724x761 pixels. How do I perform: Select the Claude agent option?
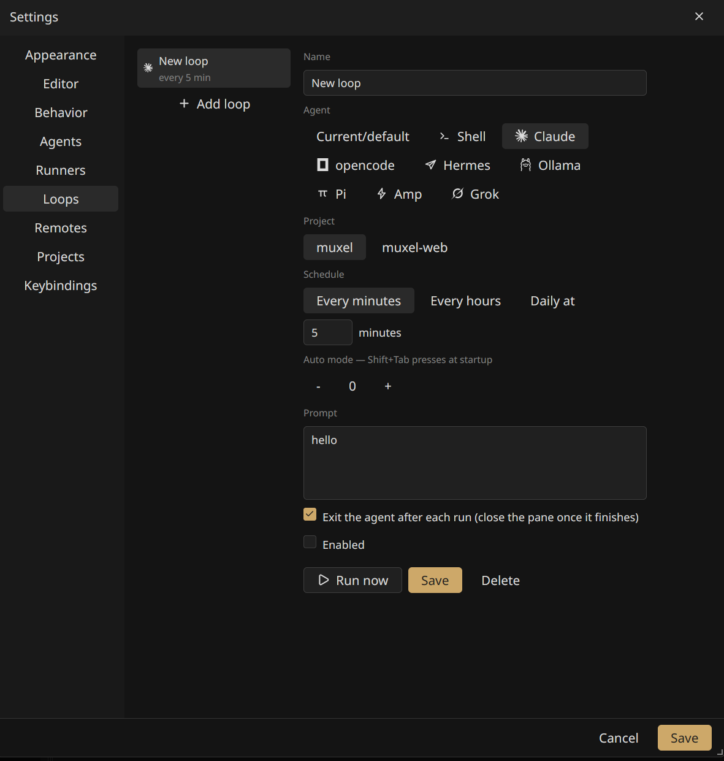pyautogui.click(x=545, y=136)
